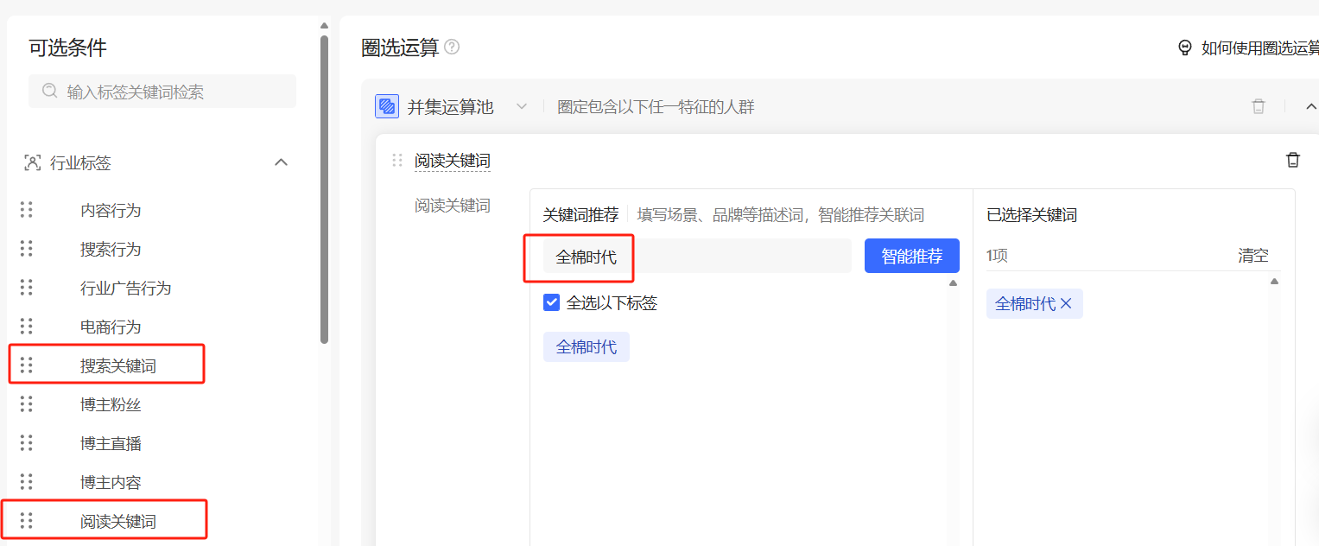Screen dimensions: 1319x546
Task: Click the search magnifier icon in the sidebar
Action: click(x=50, y=91)
